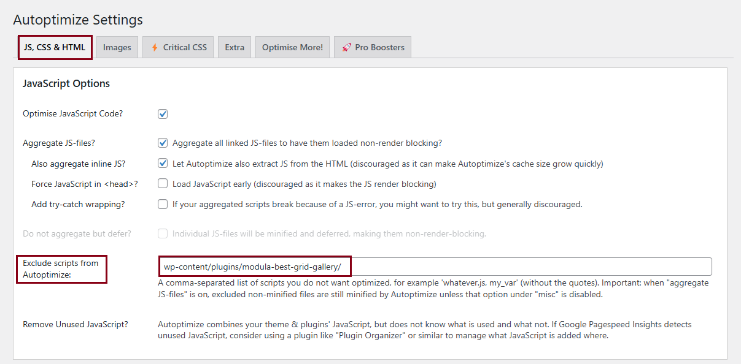The height and width of the screenshot is (364, 741).
Task: Open the Pro Boosters tab label
Action: [x=379, y=47]
